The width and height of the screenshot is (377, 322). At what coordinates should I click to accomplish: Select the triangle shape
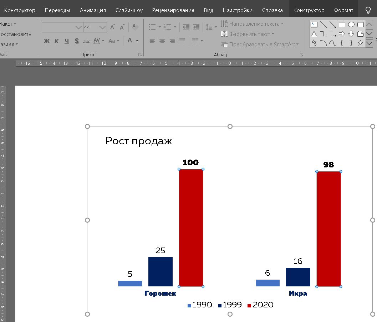314,34
